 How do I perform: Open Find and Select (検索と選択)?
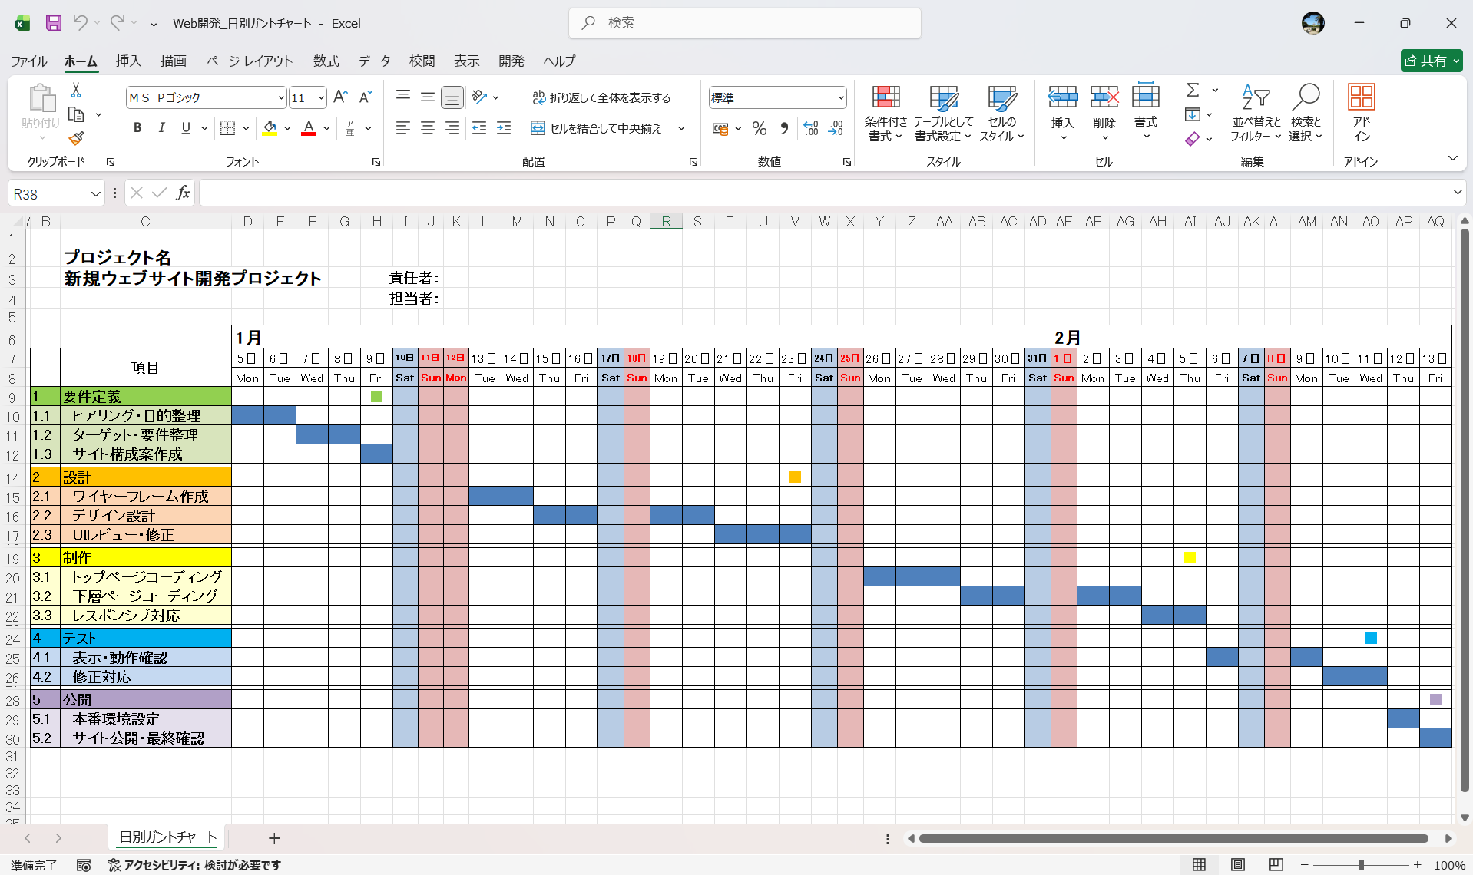click(x=1306, y=114)
